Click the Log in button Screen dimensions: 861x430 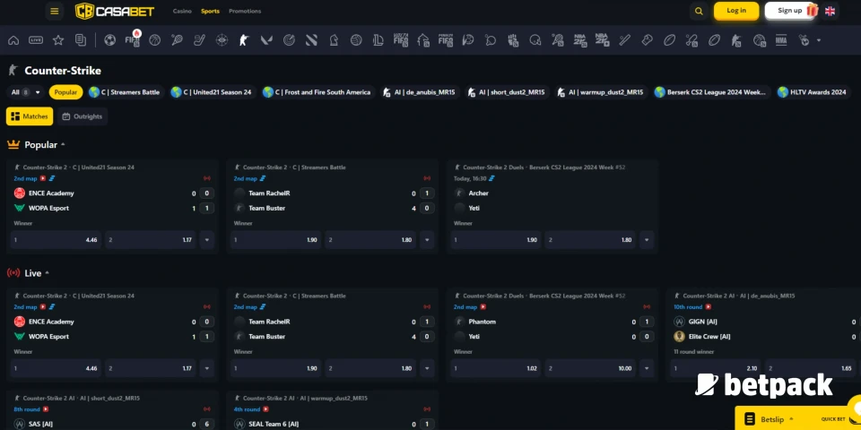pyautogui.click(x=736, y=11)
